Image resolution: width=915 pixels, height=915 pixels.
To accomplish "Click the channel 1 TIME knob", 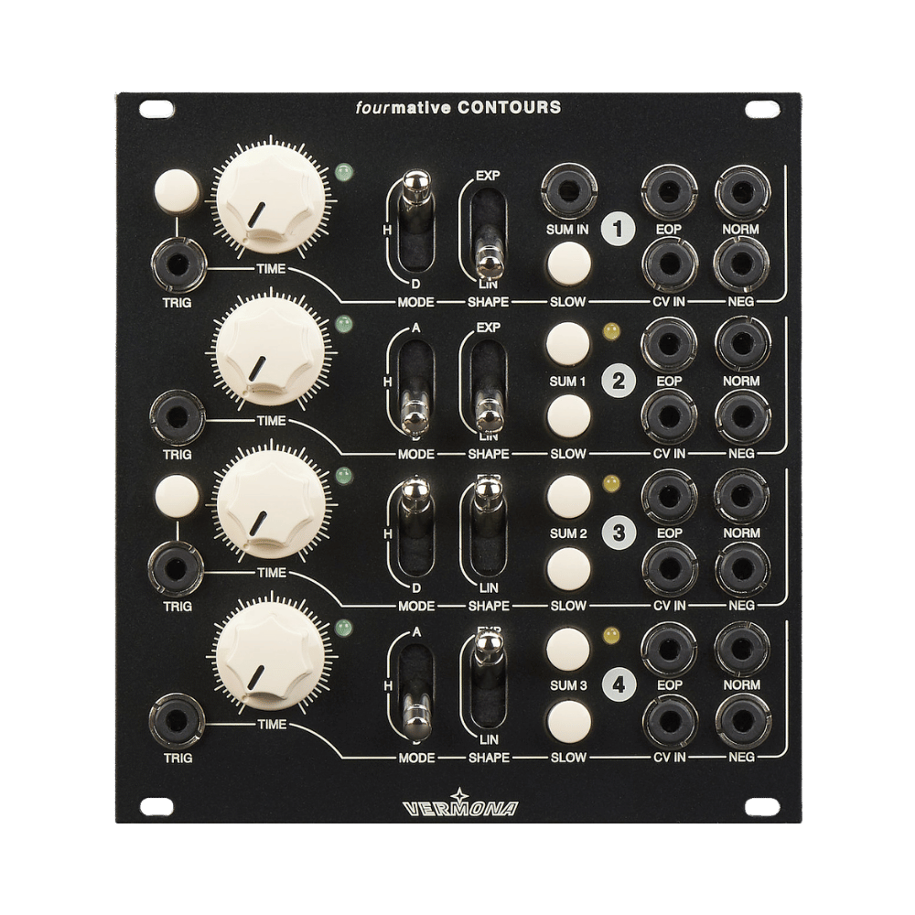I will [271, 199].
